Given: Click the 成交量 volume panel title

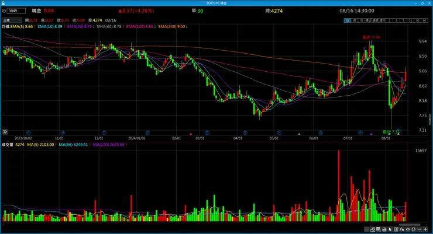Looking at the screenshot, I should 8,145.
